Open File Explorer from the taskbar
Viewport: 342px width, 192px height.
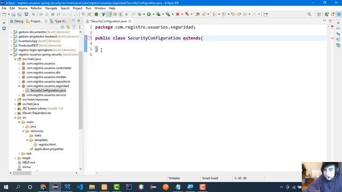pos(92,187)
